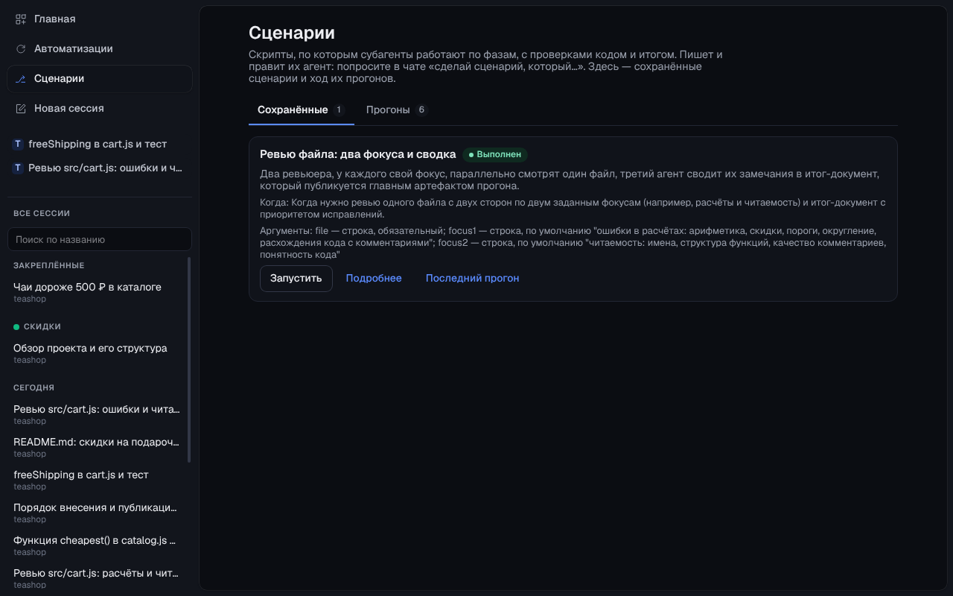Click the Главная grid icon
This screenshot has width=953, height=596.
(x=21, y=19)
